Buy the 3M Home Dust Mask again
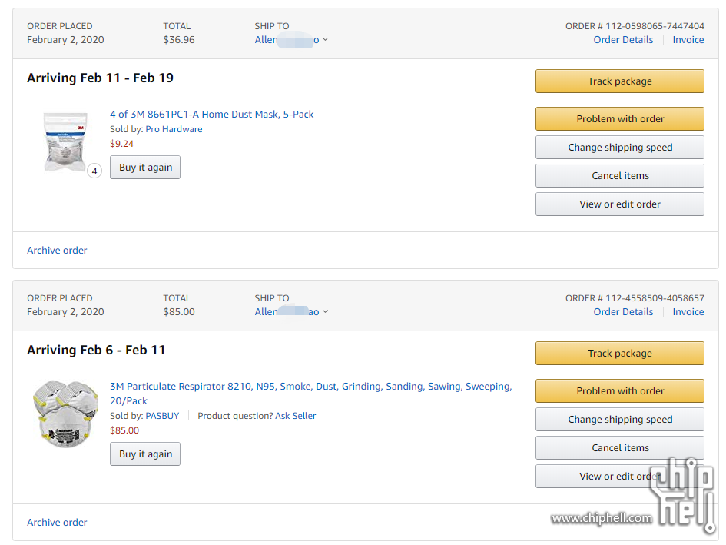Viewport: 726px width, 545px height. pos(145,168)
